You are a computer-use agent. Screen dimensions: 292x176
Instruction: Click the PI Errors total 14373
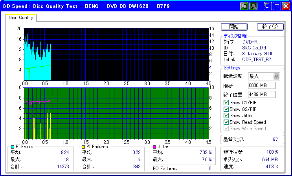click(63, 167)
